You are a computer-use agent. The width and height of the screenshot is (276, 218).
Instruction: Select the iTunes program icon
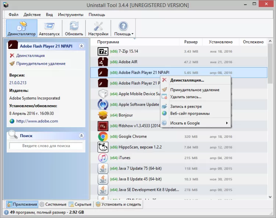coord(103,158)
